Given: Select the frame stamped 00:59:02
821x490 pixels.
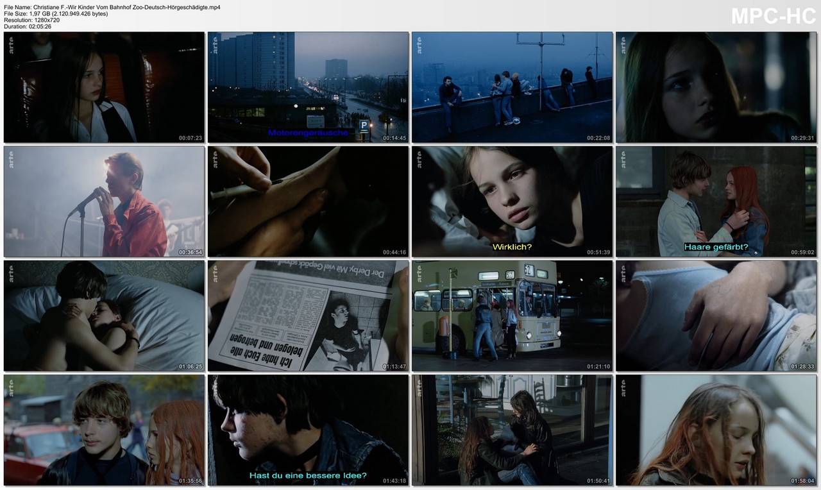Looking at the screenshot, I should click(x=716, y=201).
